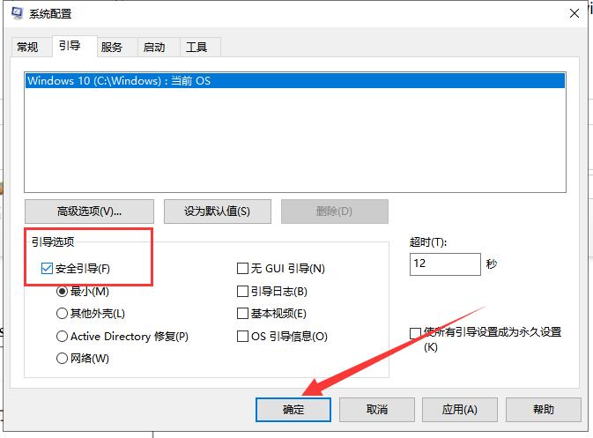Pick the 网络 radio button

point(62,359)
